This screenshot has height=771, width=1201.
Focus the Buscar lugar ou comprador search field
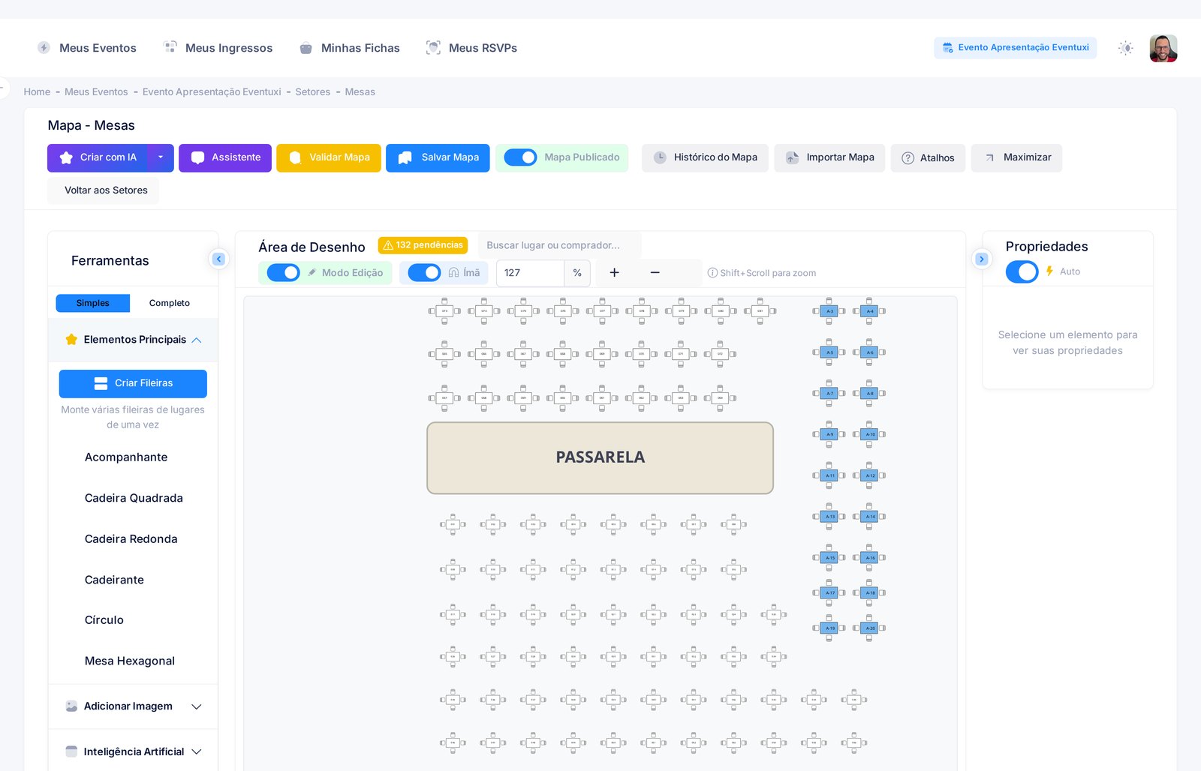coord(559,245)
